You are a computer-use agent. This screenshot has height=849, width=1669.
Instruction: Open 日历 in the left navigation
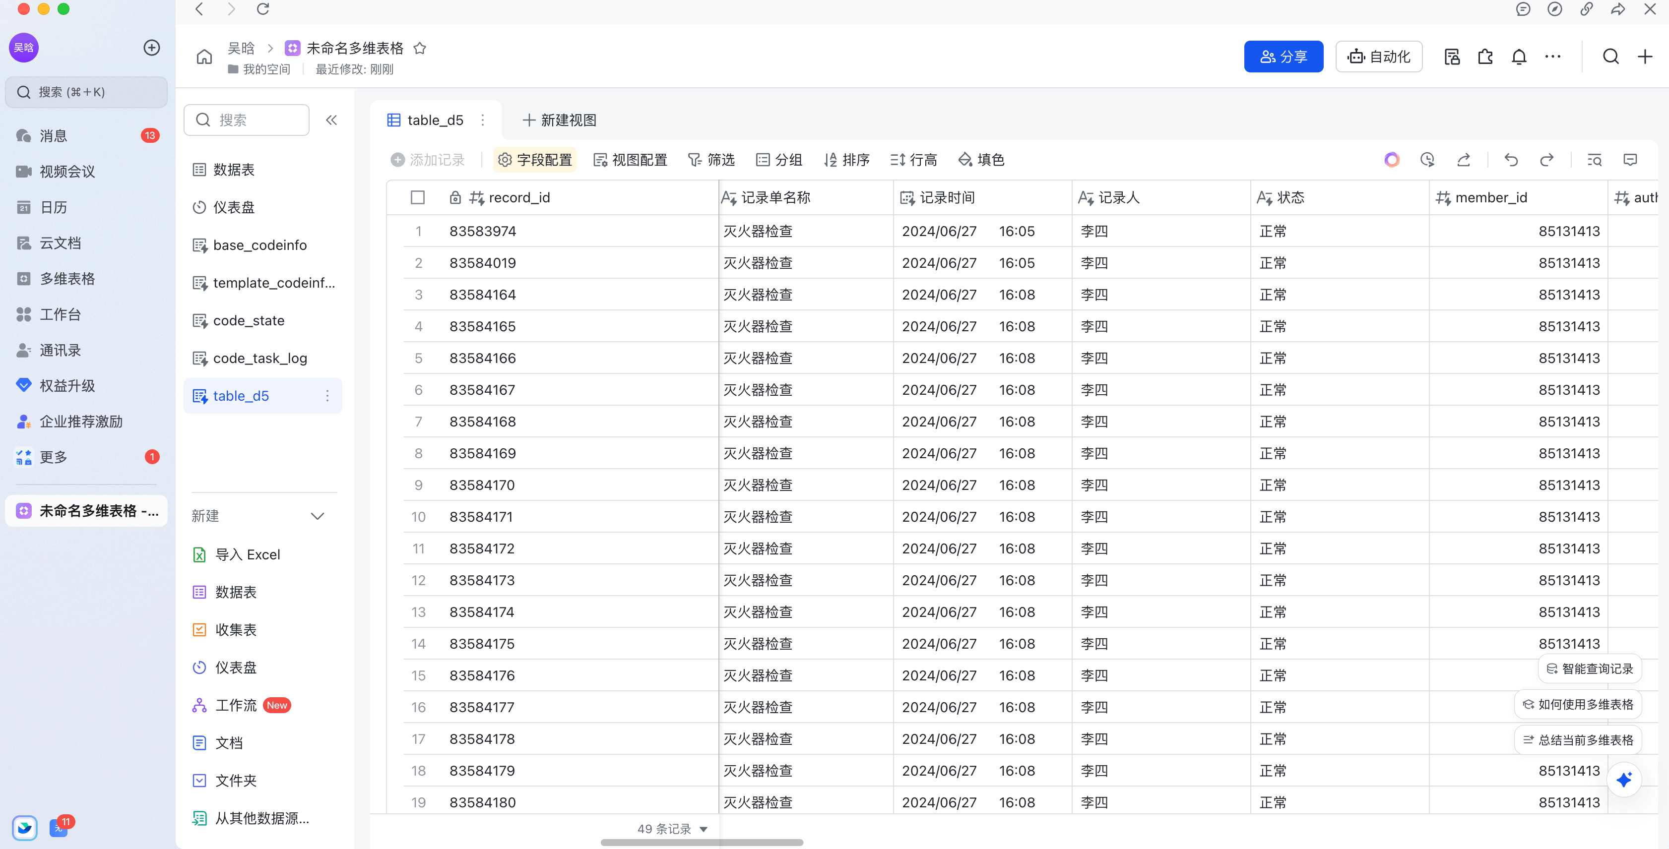(x=87, y=207)
